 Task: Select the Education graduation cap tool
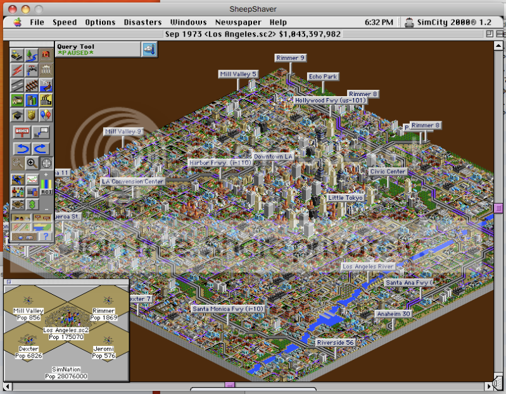pyautogui.click(x=16, y=115)
